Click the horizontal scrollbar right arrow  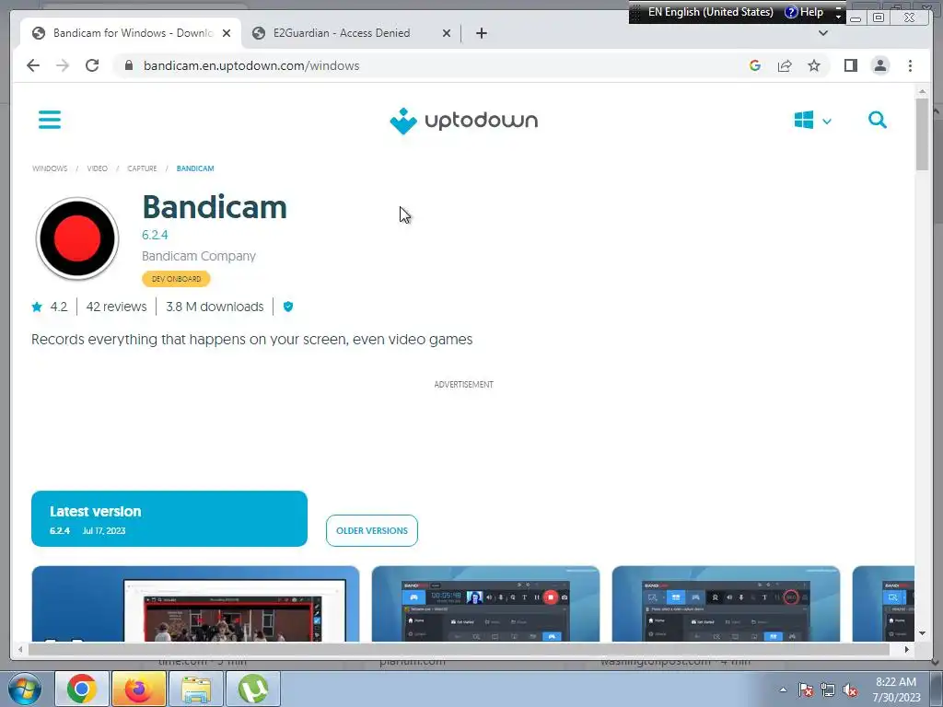tap(906, 649)
